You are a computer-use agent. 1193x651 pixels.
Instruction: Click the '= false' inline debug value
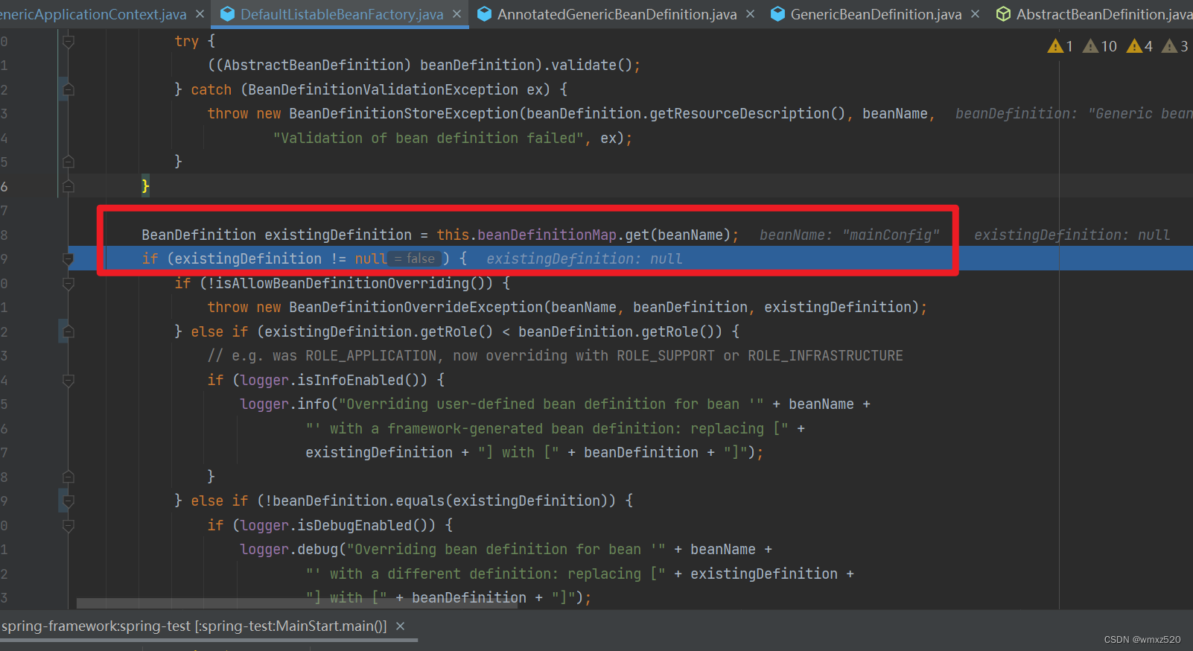(415, 259)
